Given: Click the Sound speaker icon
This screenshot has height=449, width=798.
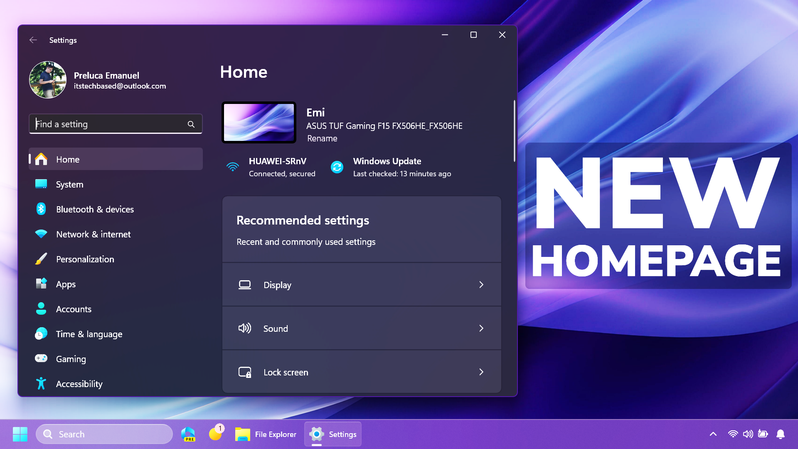Looking at the screenshot, I should (245, 328).
